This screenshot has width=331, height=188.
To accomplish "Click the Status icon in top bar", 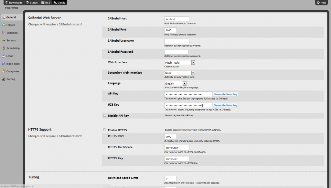I will tap(27, 3).
